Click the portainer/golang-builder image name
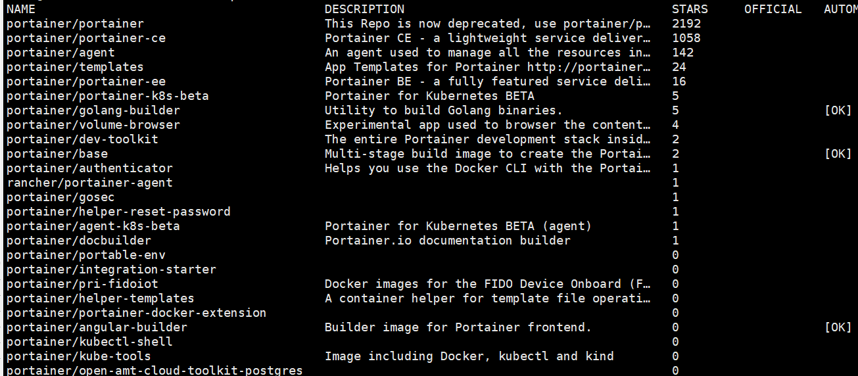858x376 pixels. tap(93, 110)
